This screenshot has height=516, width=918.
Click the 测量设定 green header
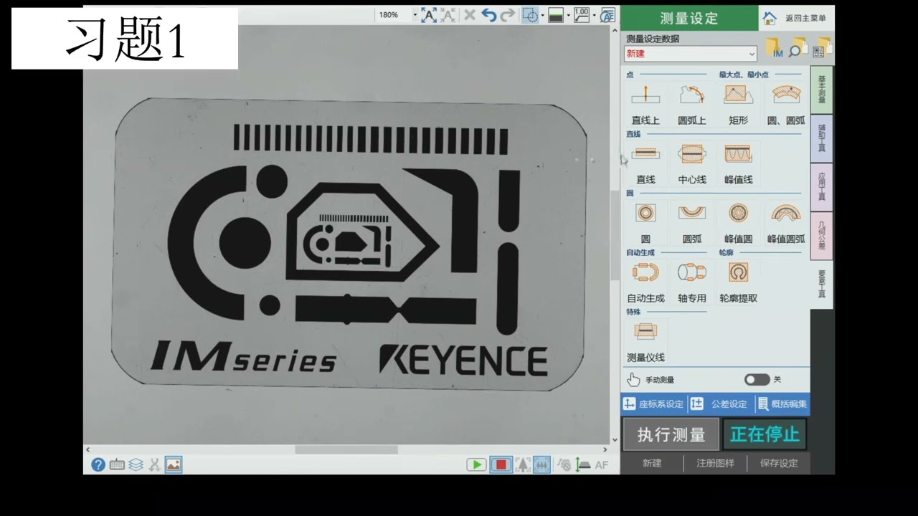click(688, 18)
